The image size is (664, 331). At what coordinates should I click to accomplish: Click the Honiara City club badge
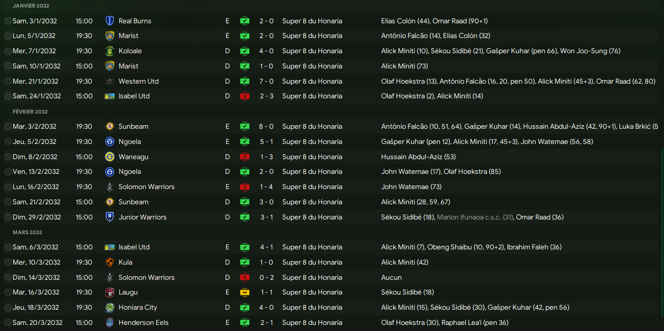point(109,307)
